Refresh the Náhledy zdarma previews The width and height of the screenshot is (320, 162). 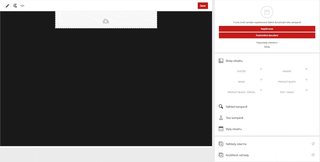pyautogui.click(x=313, y=144)
